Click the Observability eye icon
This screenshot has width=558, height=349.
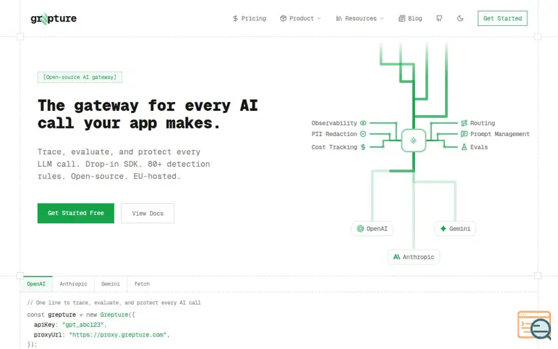tap(363, 124)
